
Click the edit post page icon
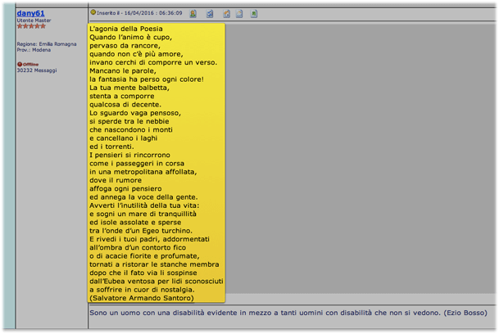pyautogui.click(x=239, y=14)
